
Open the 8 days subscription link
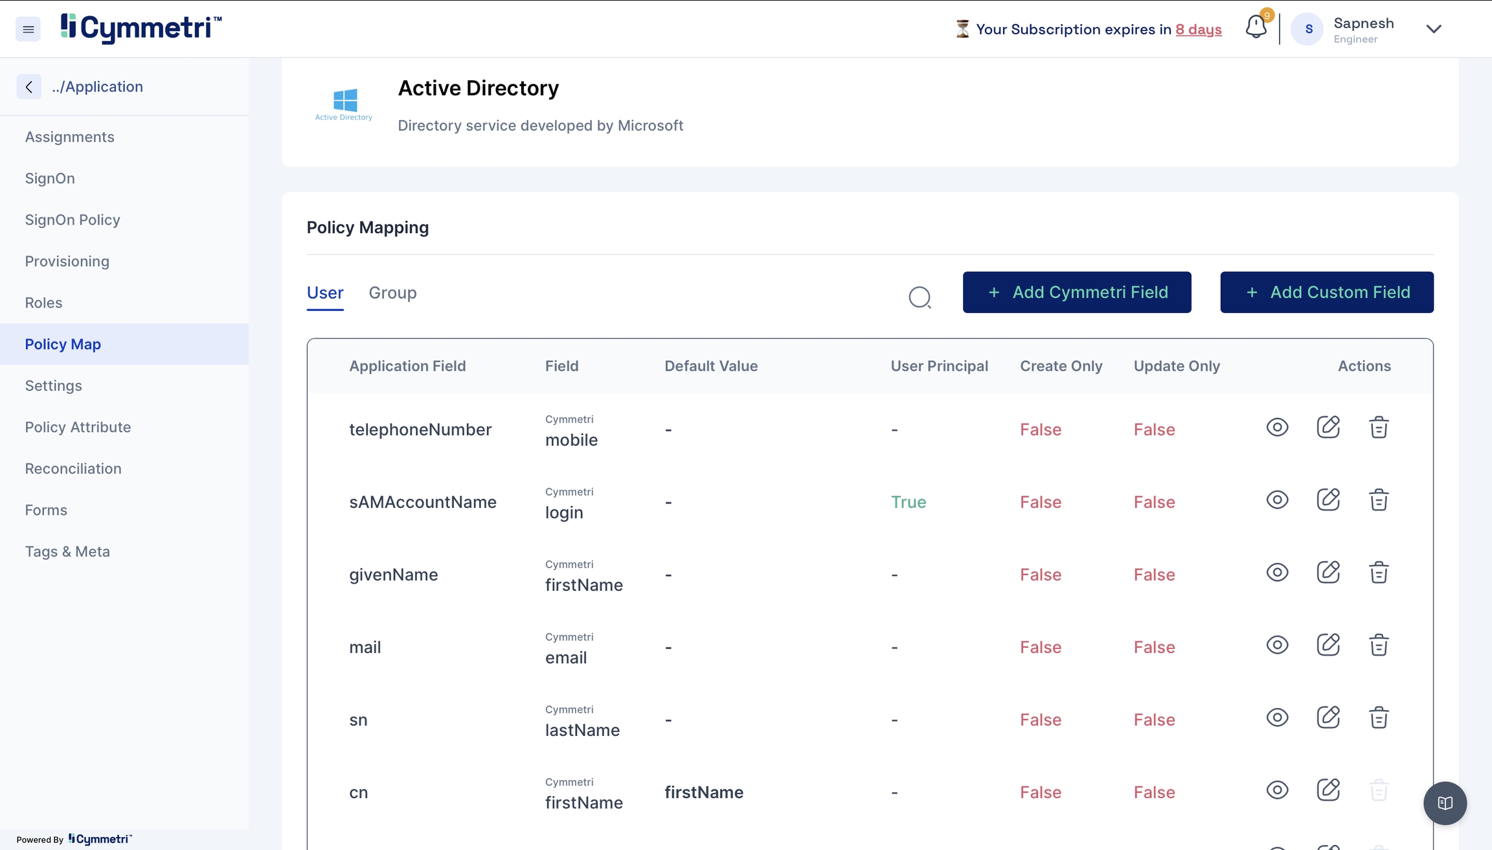(1198, 30)
